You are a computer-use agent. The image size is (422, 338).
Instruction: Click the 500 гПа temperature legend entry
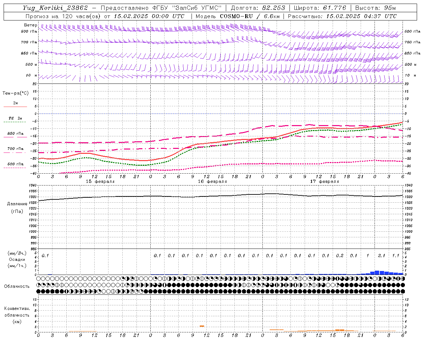pos(15,164)
